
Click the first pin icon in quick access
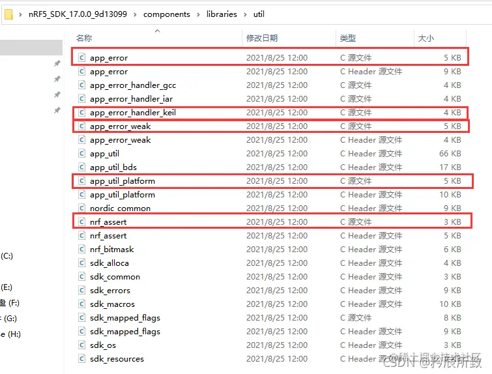tap(57, 63)
